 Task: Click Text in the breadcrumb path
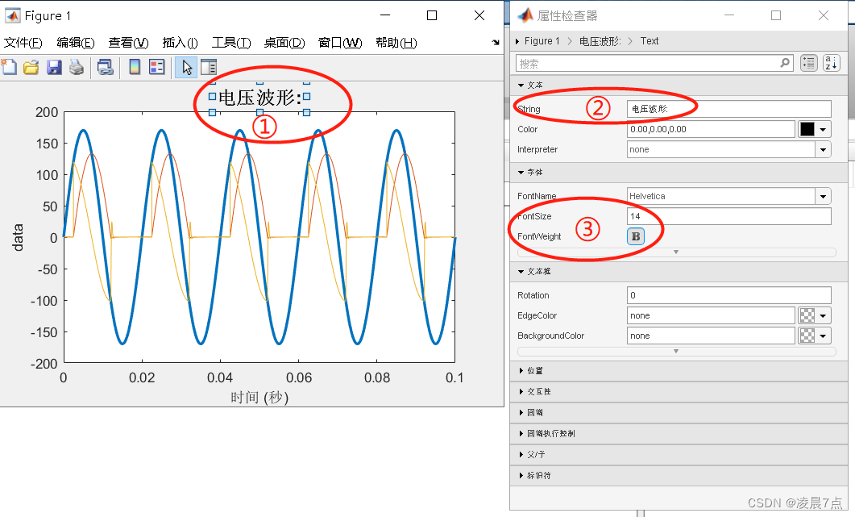(650, 41)
